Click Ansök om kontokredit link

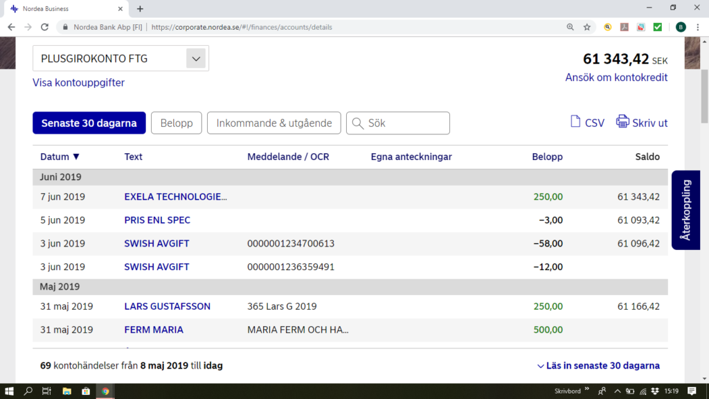616,78
